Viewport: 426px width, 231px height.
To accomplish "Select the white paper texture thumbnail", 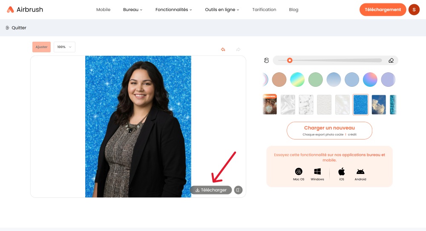I will 324,105.
